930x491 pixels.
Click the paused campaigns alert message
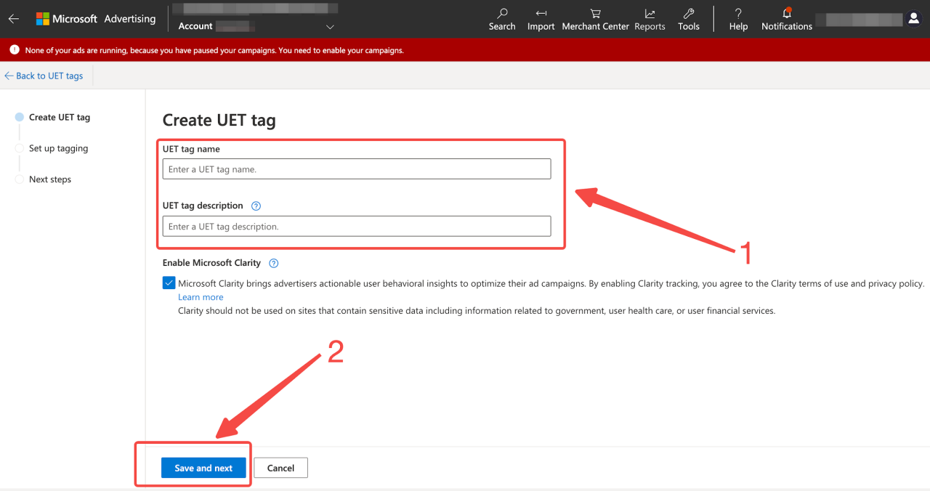click(x=214, y=51)
